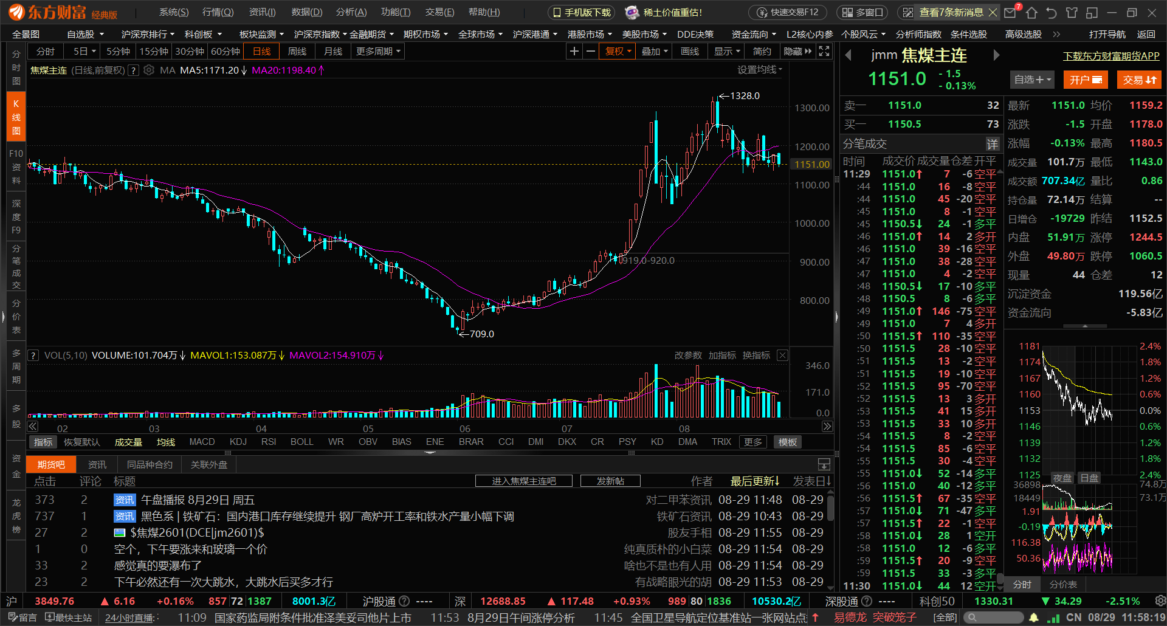
Task: Click the zoom in plus chart icon
Action: tap(574, 52)
